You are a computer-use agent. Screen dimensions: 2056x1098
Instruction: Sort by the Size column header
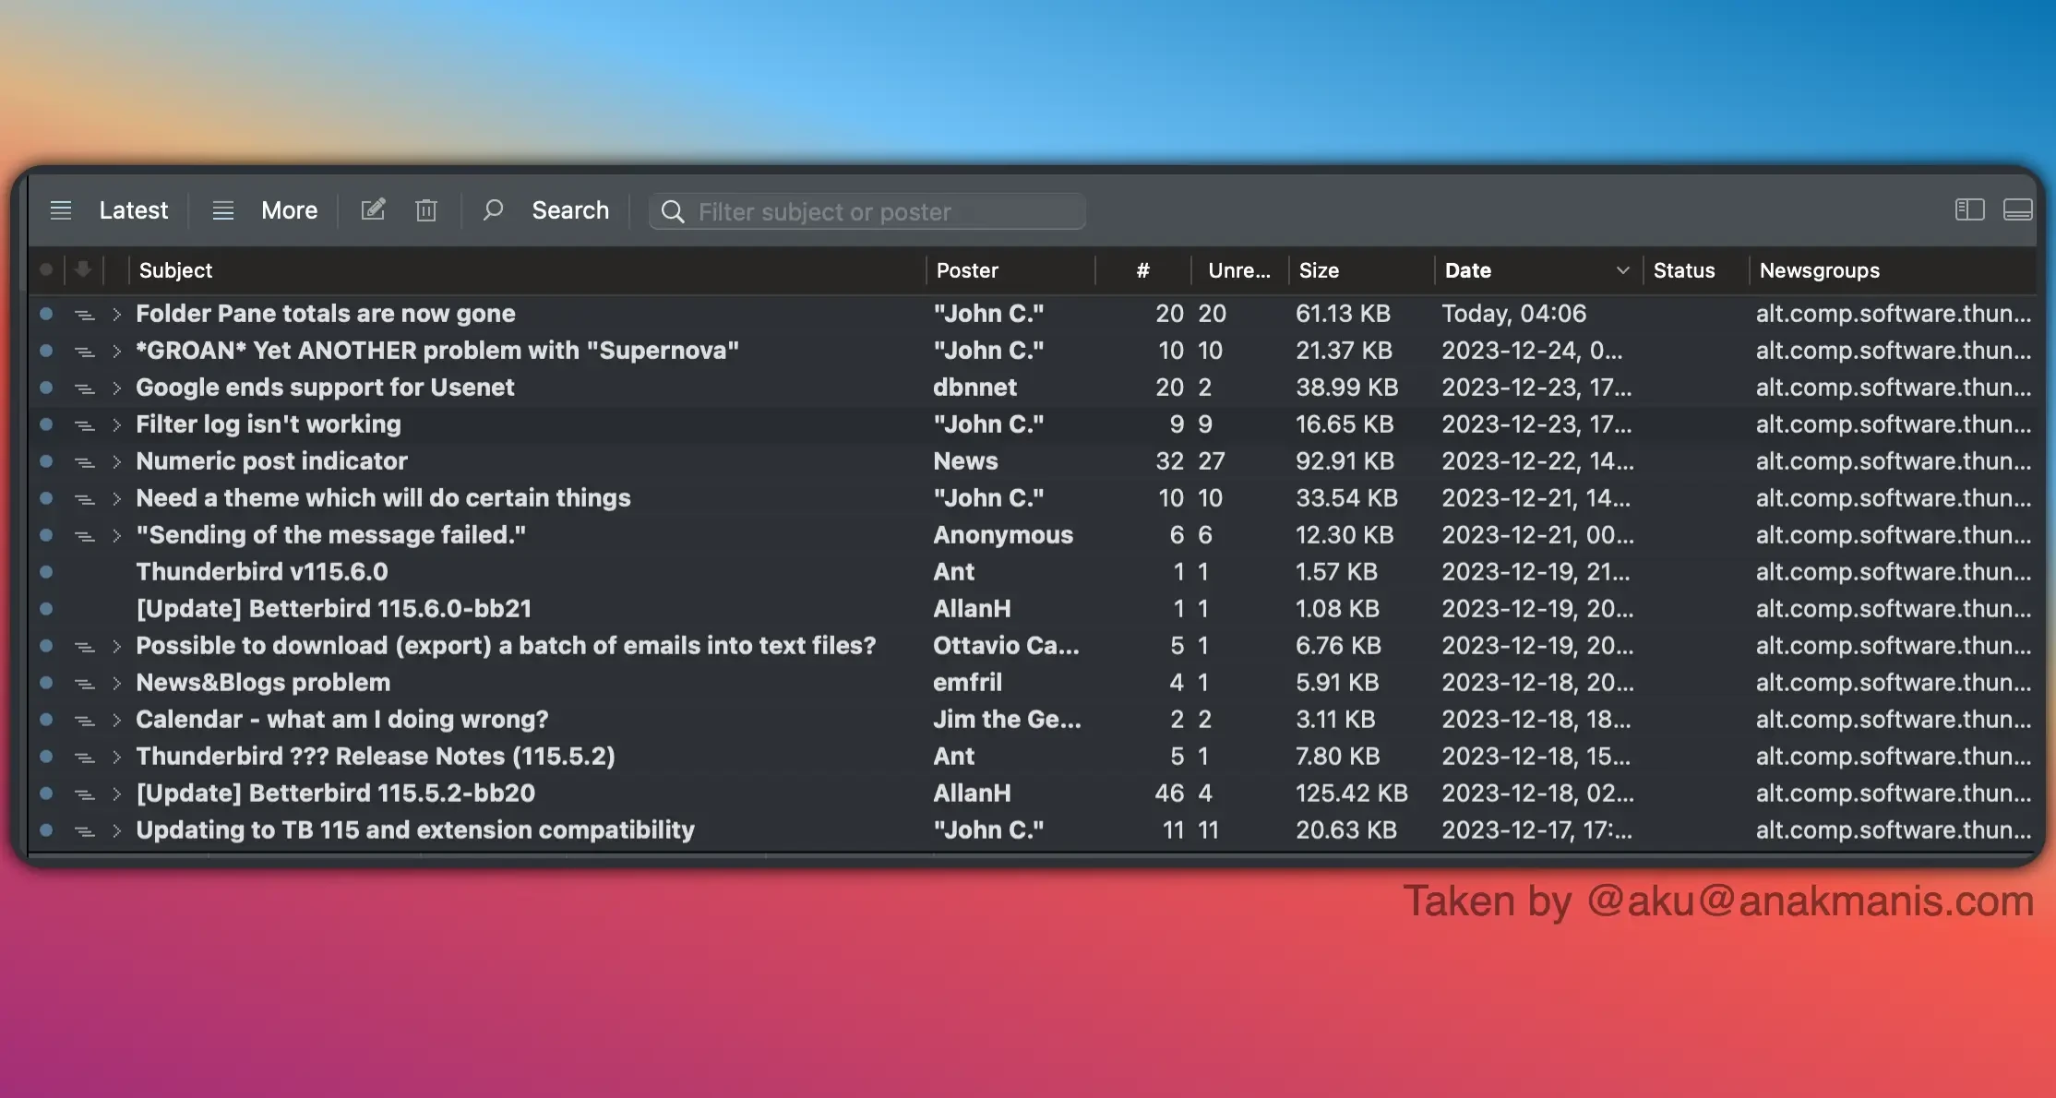click(1361, 270)
